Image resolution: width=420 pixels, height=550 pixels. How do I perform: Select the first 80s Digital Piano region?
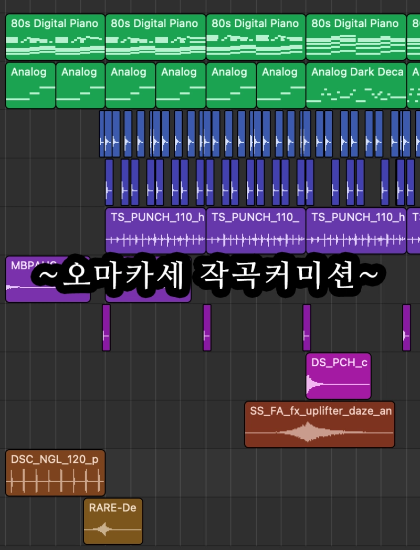click(55, 37)
